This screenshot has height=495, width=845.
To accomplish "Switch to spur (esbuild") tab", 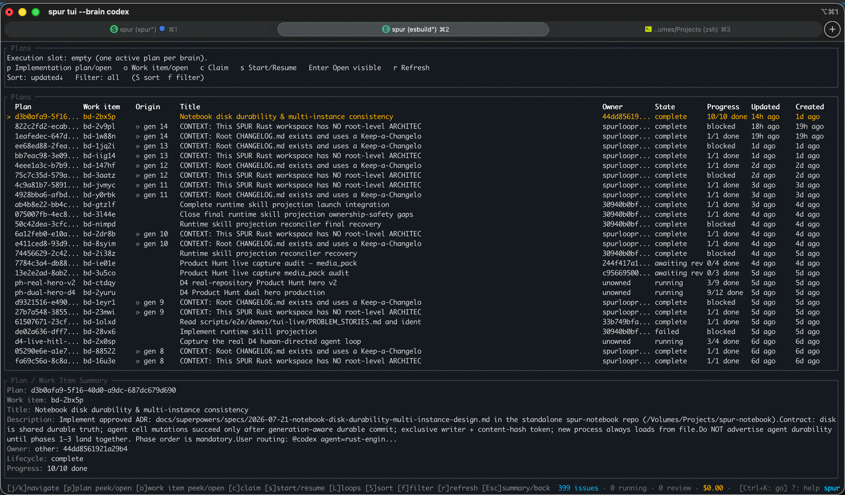I will [413, 29].
